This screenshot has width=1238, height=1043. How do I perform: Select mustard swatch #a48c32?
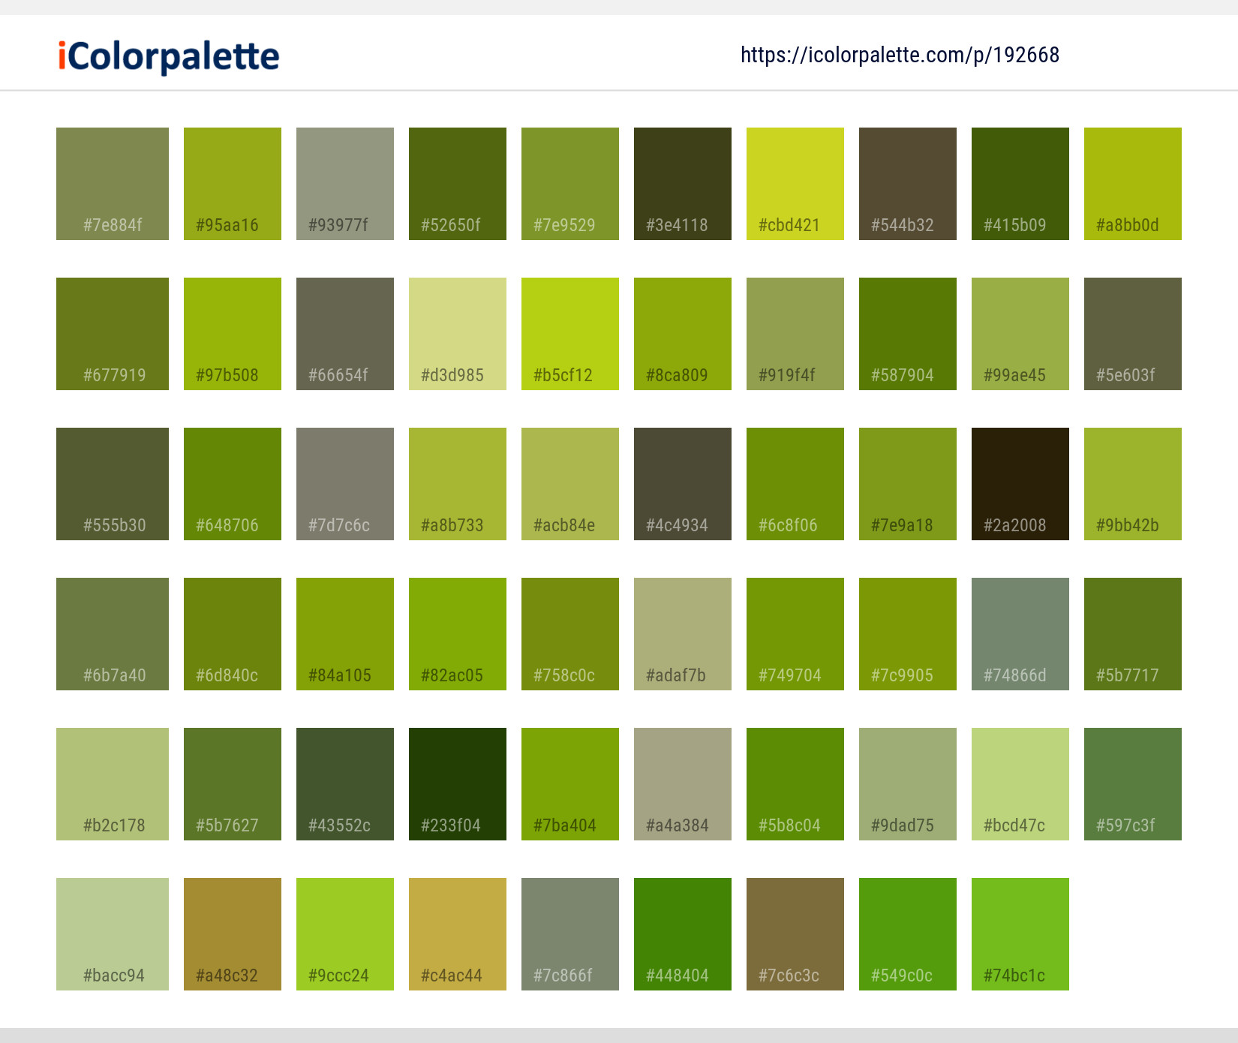pyautogui.click(x=233, y=934)
